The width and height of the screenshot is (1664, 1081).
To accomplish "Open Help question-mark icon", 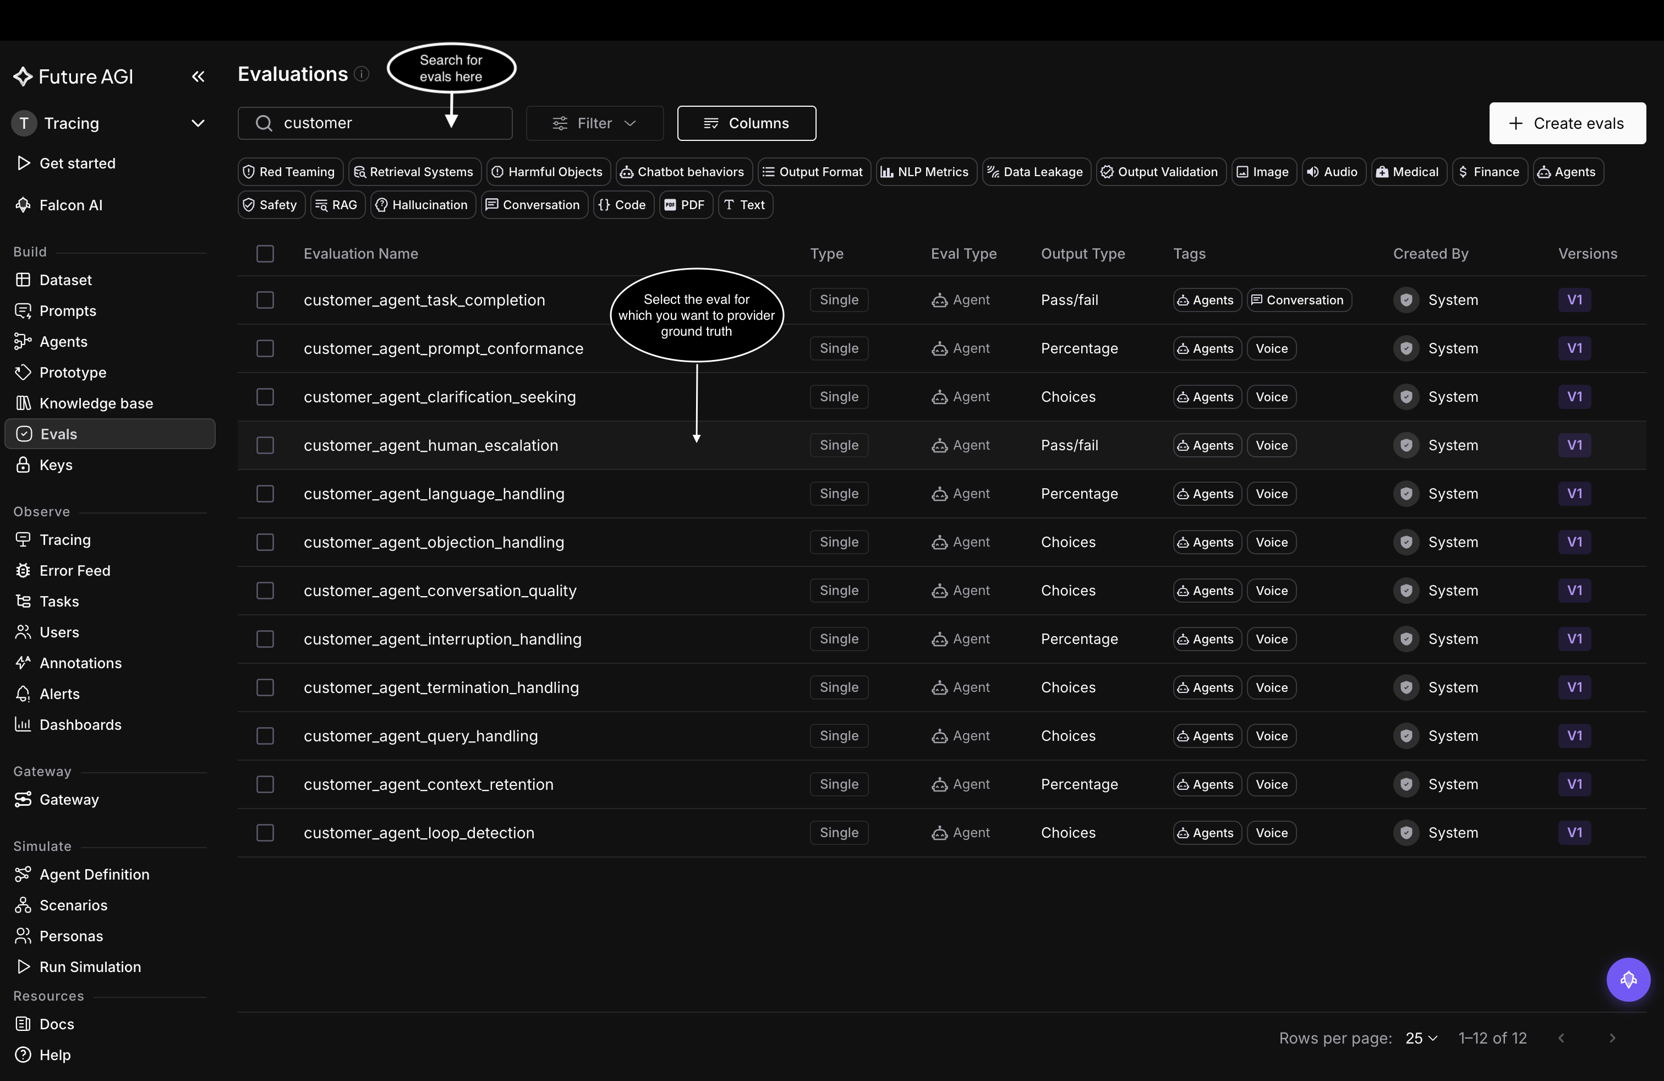I will click(23, 1055).
